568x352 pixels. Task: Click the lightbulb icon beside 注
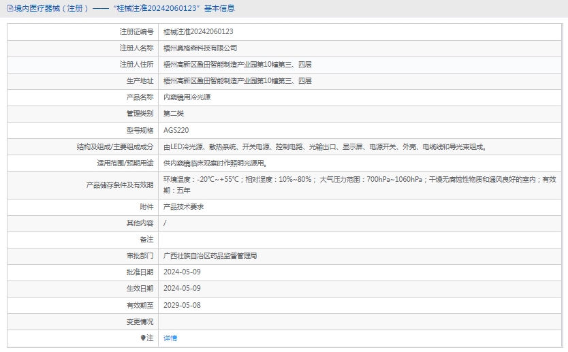pos(143,338)
